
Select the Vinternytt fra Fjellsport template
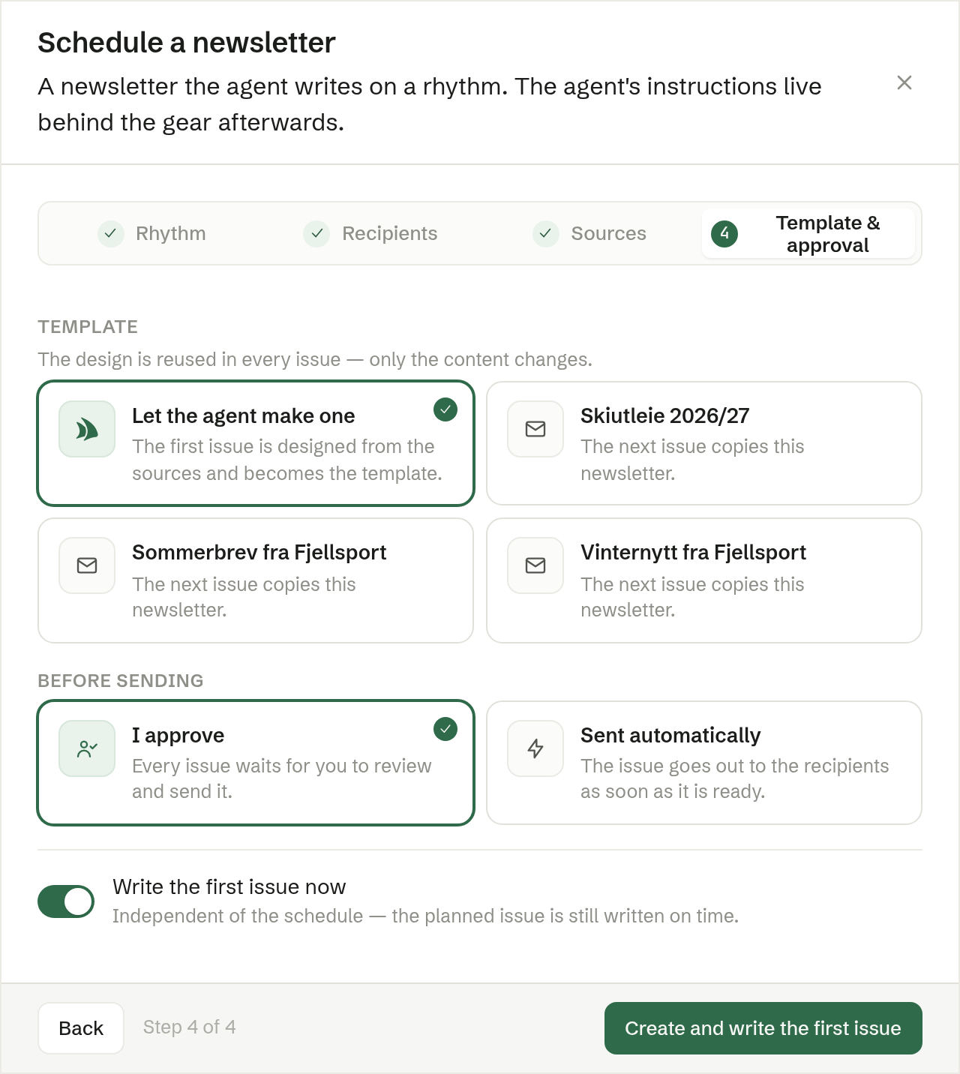[x=704, y=580]
